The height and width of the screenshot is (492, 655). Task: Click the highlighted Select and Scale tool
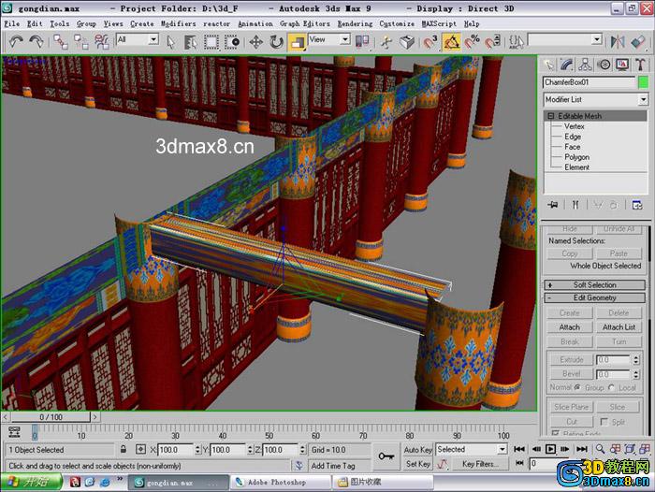click(x=297, y=42)
